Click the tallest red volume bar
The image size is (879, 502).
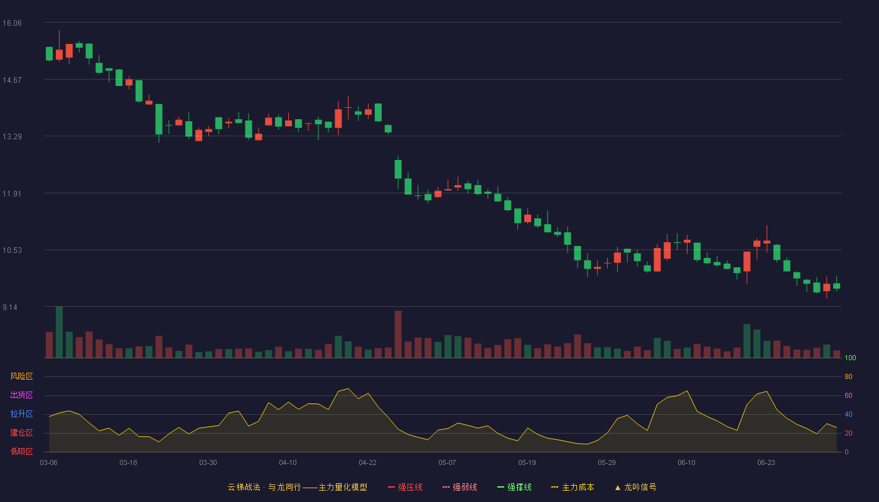(398, 334)
